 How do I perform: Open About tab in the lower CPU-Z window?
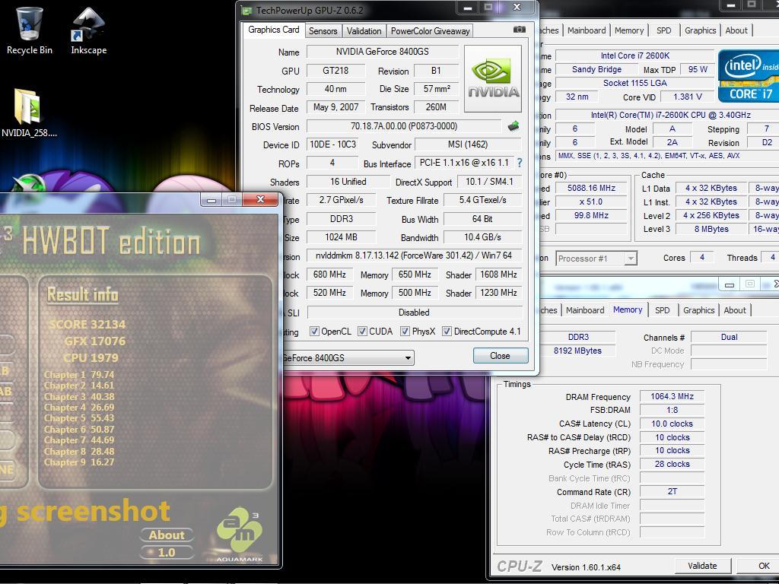click(x=735, y=310)
